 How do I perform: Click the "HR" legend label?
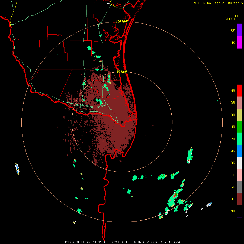pos(233,127)
